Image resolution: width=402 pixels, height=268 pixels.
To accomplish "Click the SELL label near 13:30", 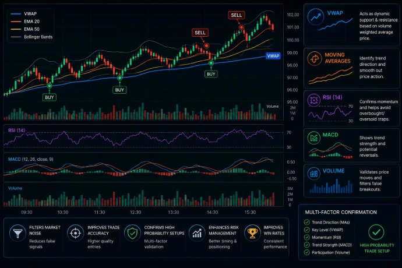I will [200, 33].
